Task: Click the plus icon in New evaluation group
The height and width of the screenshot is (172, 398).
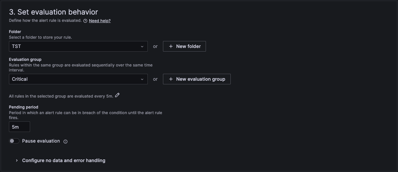Action: (171, 79)
